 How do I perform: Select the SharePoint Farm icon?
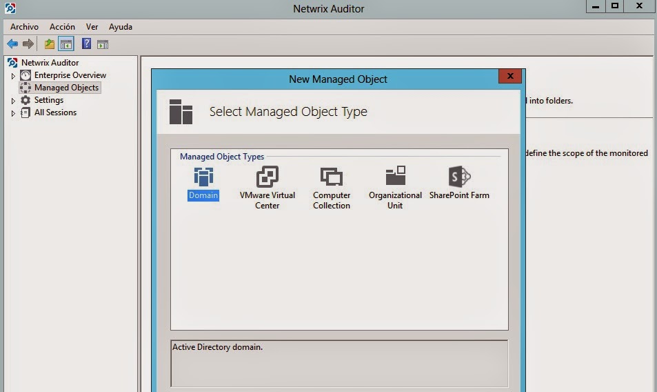[x=459, y=183]
